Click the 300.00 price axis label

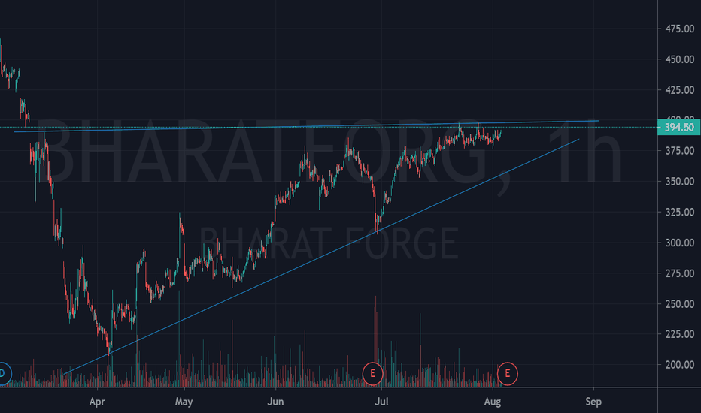pyautogui.click(x=679, y=243)
